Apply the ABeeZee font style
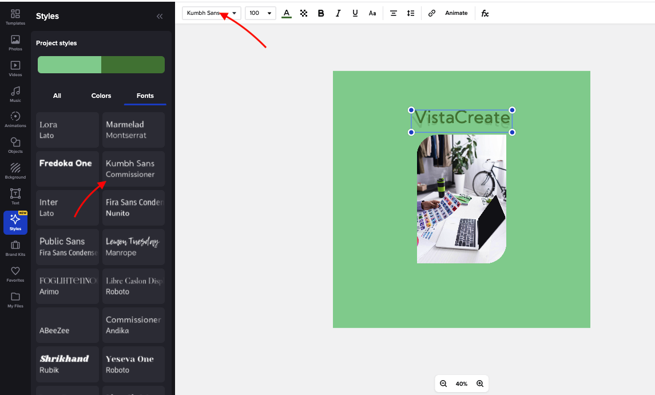The width and height of the screenshot is (655, 395). pyautogui.click(x=68, y=325)
